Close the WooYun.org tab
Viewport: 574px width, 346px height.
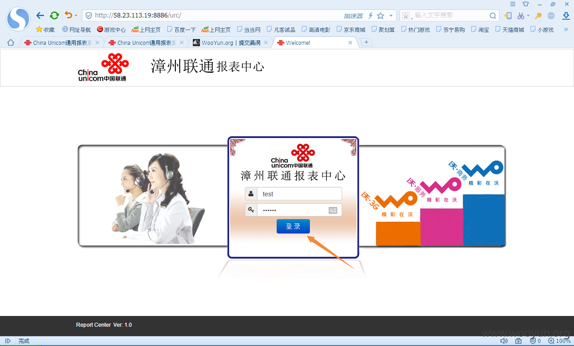(266, 43)
